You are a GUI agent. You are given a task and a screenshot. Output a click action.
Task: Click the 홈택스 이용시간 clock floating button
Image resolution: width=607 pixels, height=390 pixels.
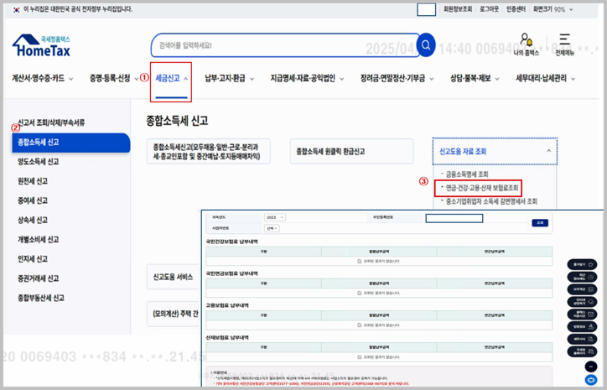coord(582,314)
